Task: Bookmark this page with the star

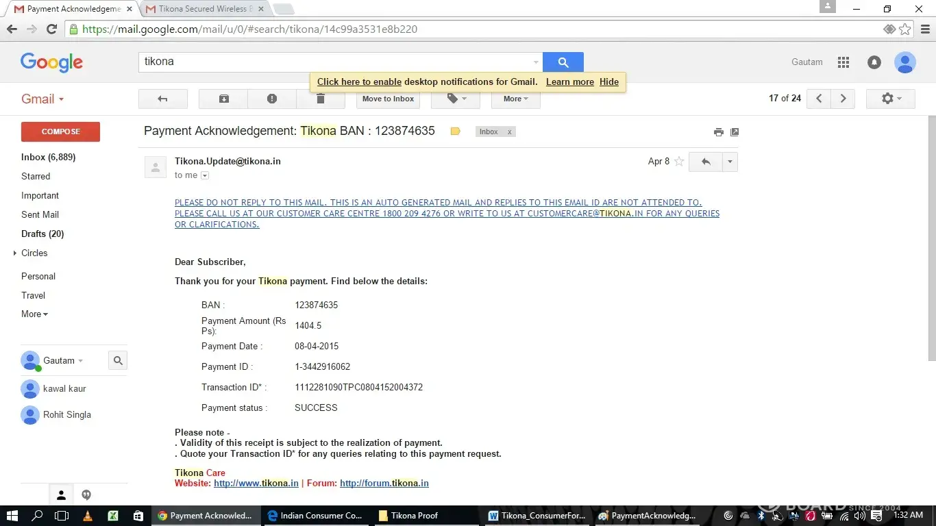Action: tap(905, 29)
